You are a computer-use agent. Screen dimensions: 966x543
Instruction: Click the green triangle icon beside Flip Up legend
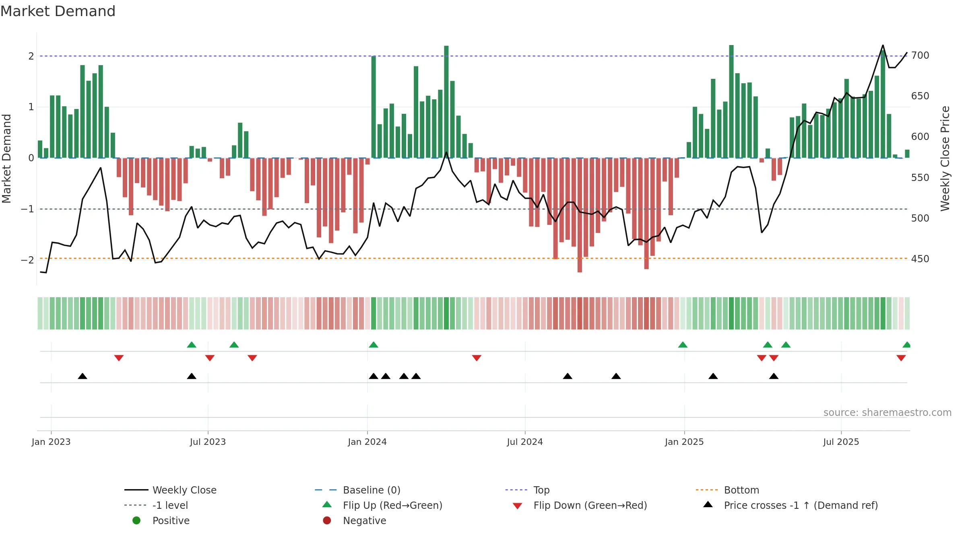(327, 504)
